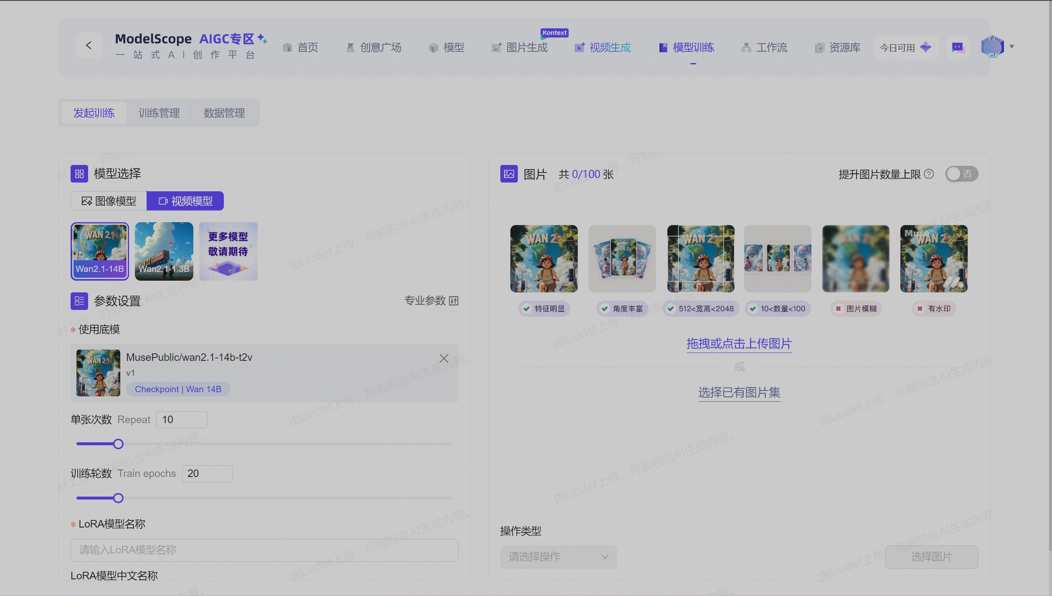Click the 模型选择 panel icon
This screenshot has height=596, width=1052.
coord(79,173)
